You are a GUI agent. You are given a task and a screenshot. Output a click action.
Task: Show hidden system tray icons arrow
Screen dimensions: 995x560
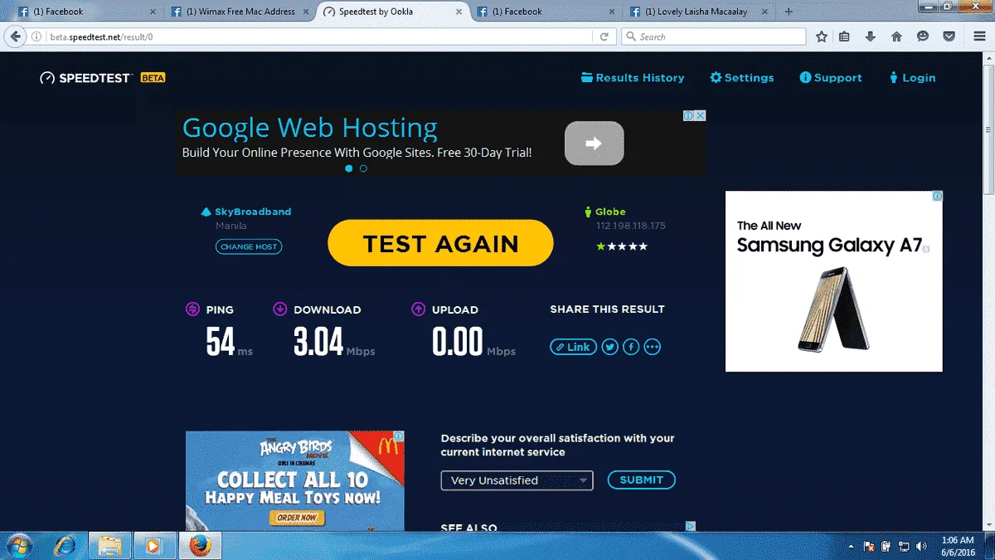pos(852,547)
